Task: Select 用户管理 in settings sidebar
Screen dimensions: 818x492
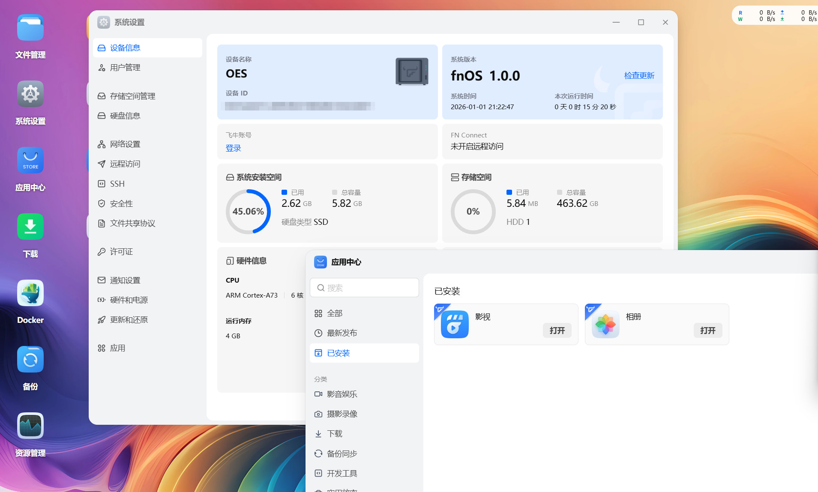Action: tap(125, 68)
